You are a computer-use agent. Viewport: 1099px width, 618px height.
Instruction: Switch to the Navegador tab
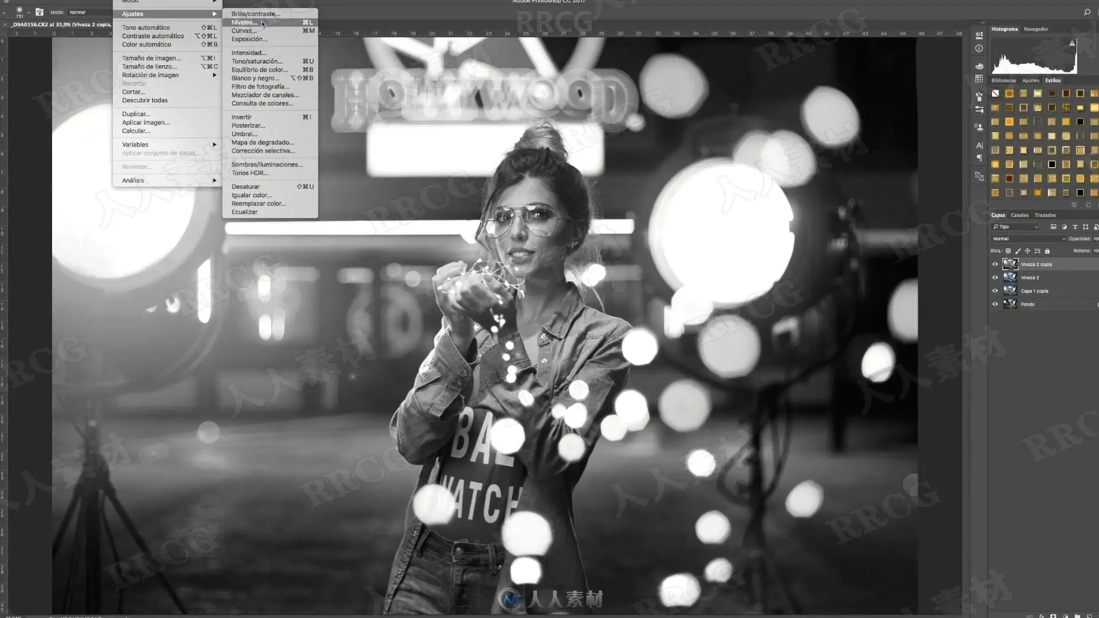pos(1035,29)
